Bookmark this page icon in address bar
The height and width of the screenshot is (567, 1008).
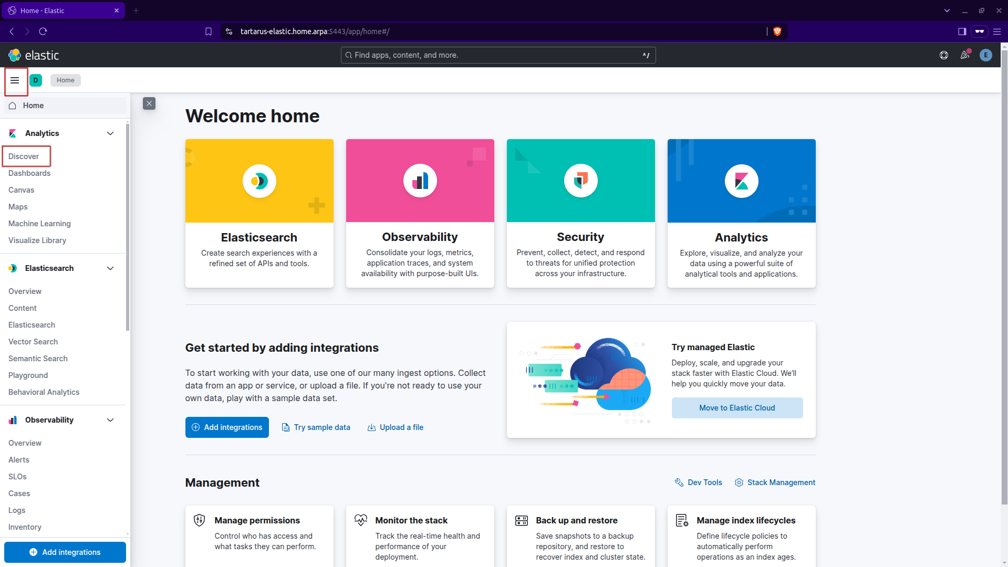(209, 31)
